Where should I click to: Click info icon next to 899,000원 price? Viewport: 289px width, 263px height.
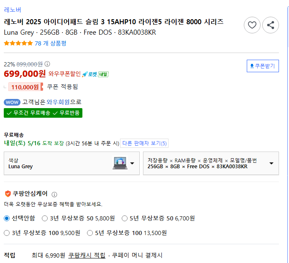[47, 64]
